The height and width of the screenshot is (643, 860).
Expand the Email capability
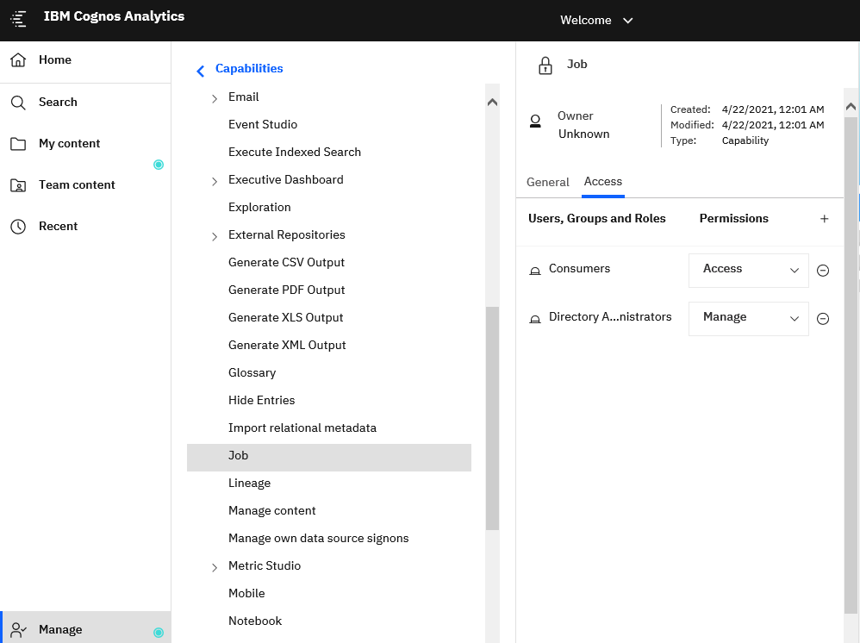point(215,98)
